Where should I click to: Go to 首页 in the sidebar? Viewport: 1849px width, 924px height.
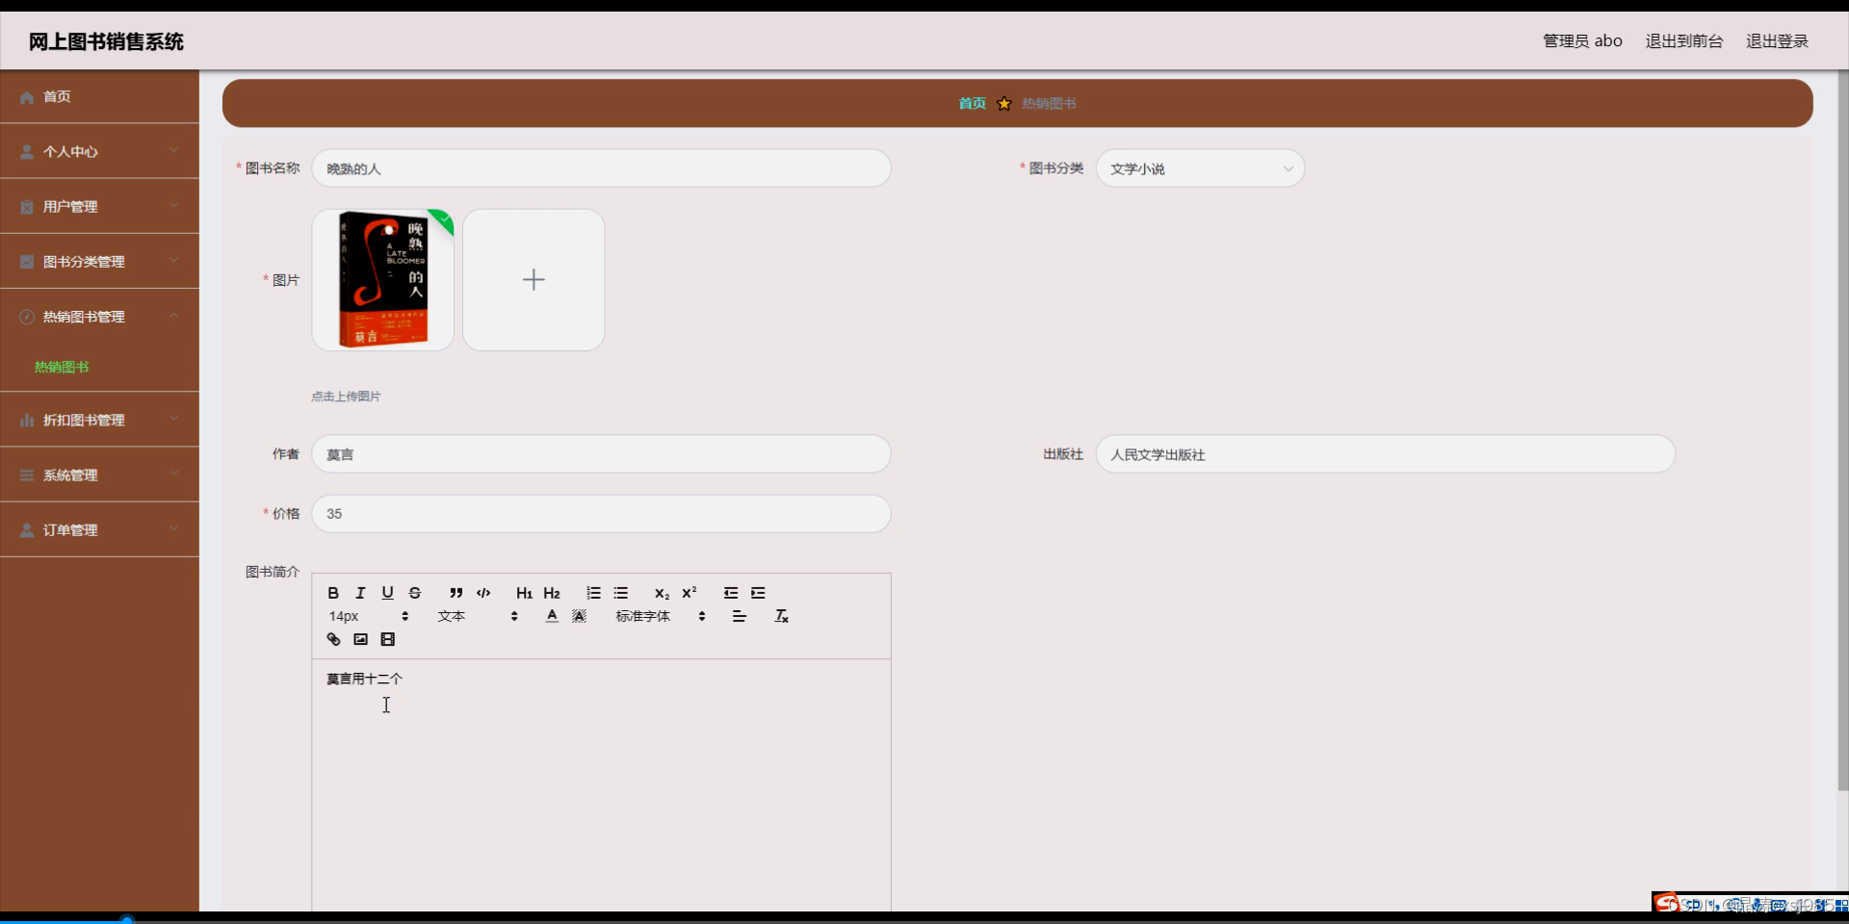coord(100,96)
